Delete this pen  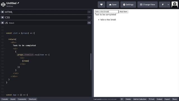coord(128,99)
